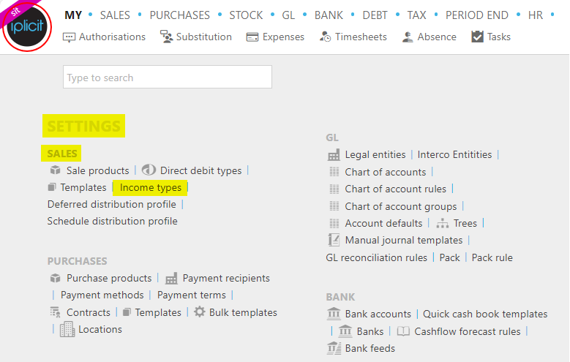Click the Sales Templates stack icon
The image size is (570, 362).
[x=52, y=187]
